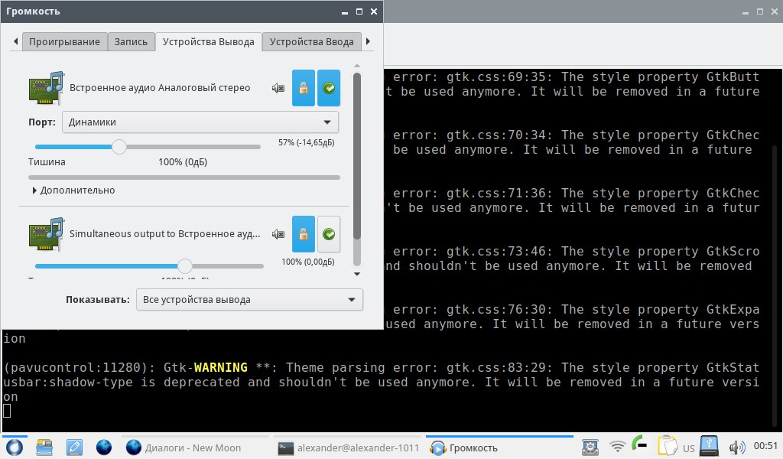Open the Устройства Ввода tab

click(312, 42)
